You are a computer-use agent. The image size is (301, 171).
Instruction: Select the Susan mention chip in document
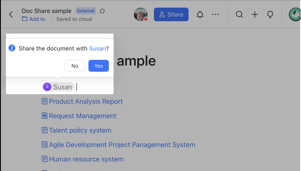[x=59, y=87]
